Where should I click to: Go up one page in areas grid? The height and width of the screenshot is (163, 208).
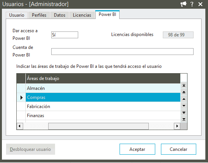(184, 92)
